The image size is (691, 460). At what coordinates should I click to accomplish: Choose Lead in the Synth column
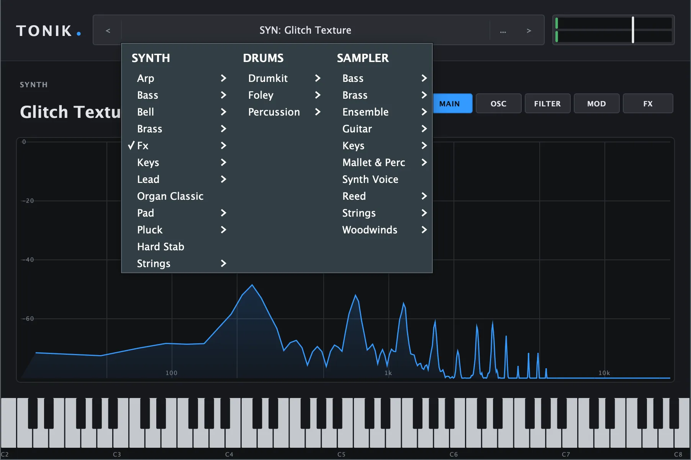click(148, 179)
